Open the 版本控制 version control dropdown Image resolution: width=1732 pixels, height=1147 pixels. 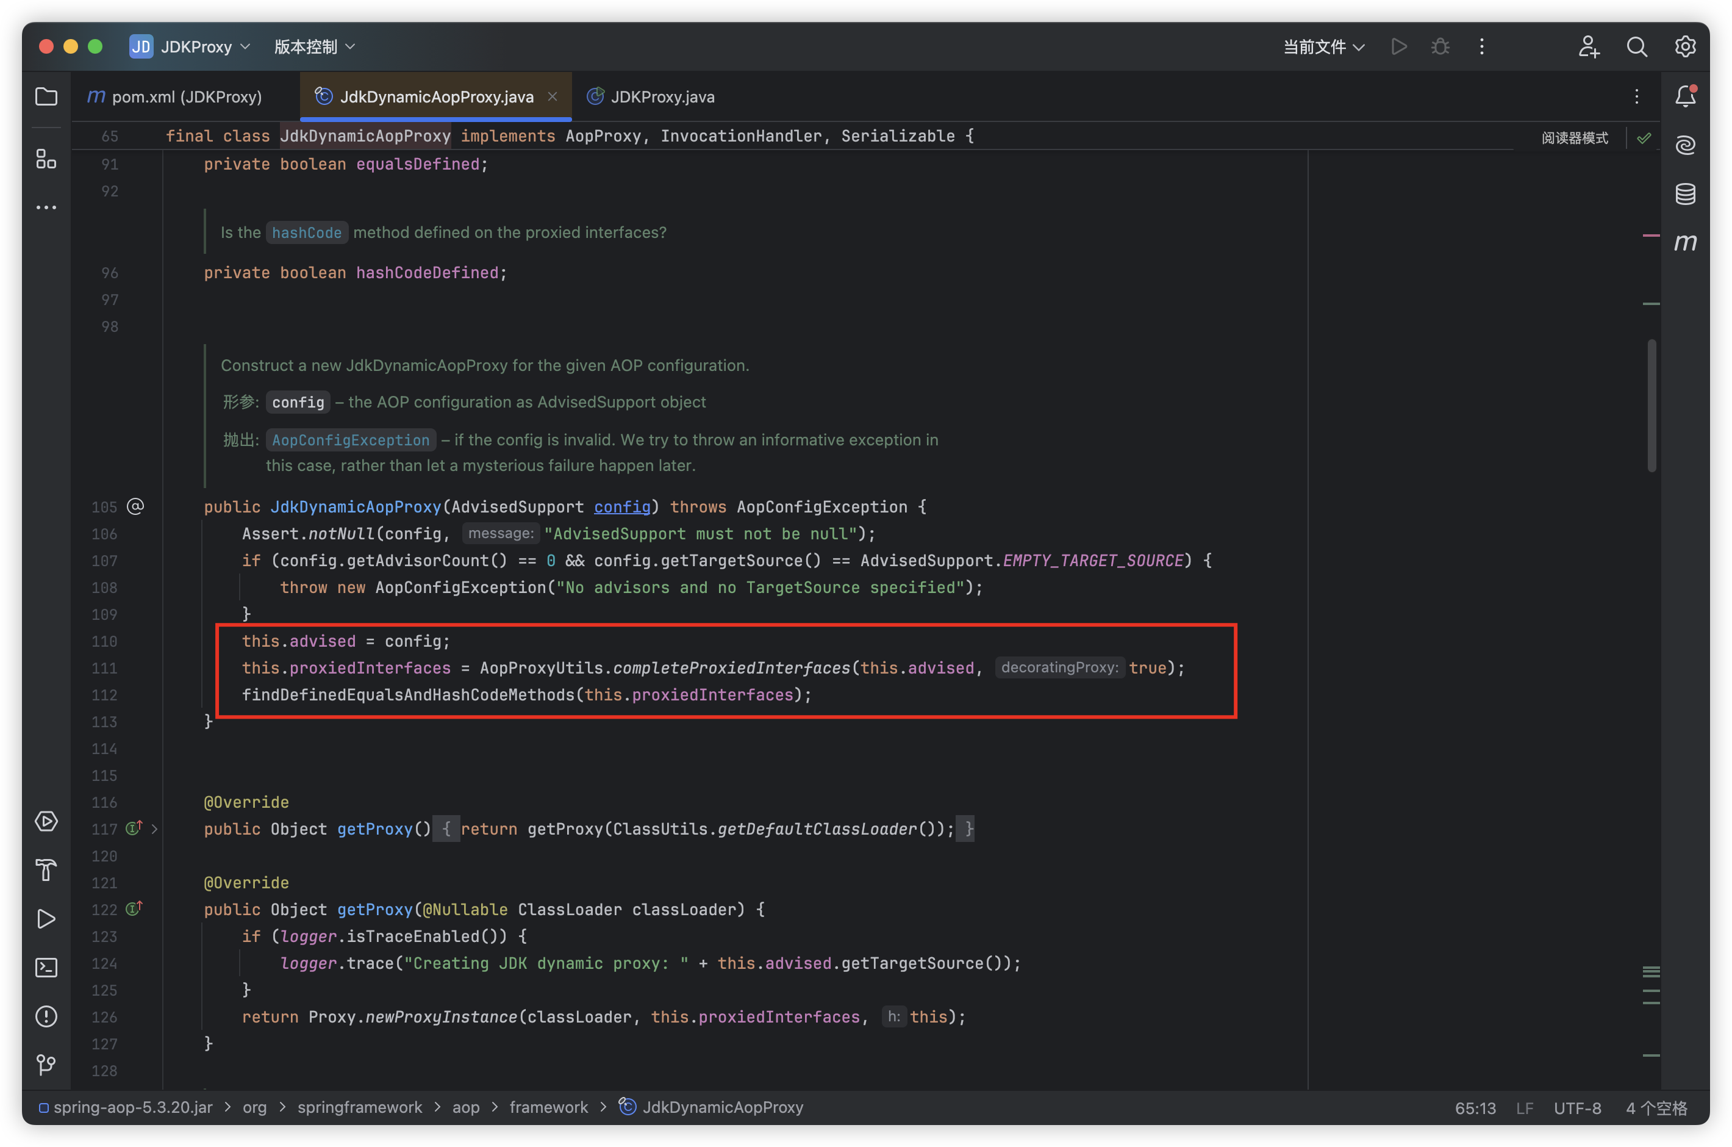(314, 47)
